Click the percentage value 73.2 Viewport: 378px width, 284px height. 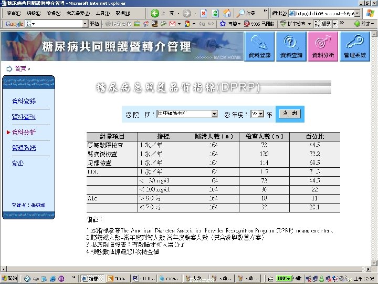[x=314, y=154]
